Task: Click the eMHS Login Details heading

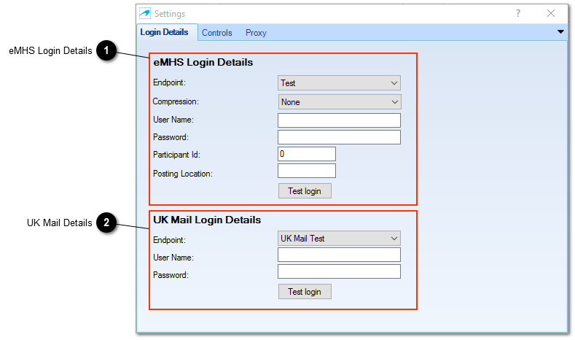Action: [203, 63]
